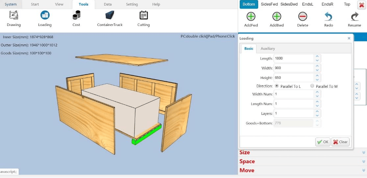
Task: Expand the Size section
Action: [303, 152]
